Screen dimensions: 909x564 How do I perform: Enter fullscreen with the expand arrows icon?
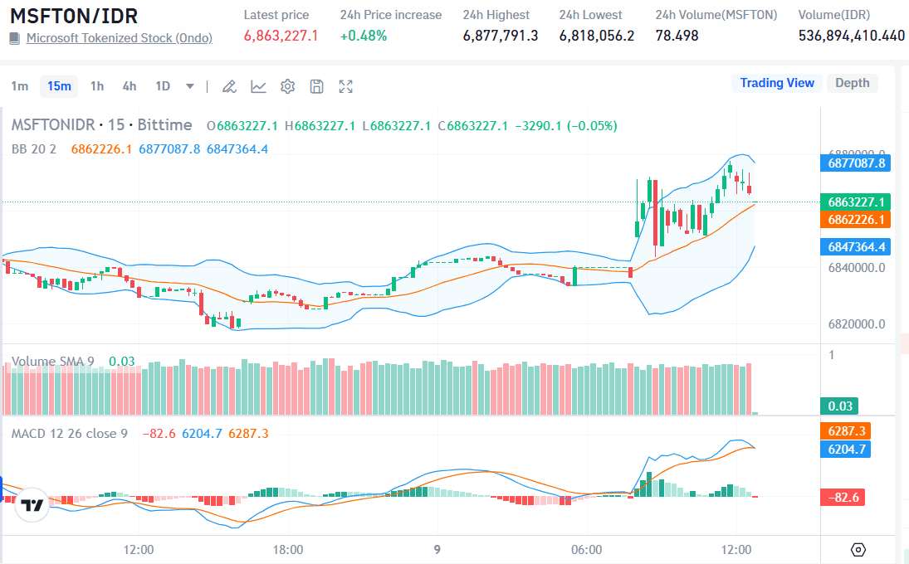tap(346, 86)
